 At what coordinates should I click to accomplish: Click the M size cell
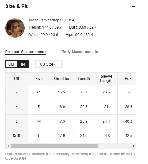(39, 121)
